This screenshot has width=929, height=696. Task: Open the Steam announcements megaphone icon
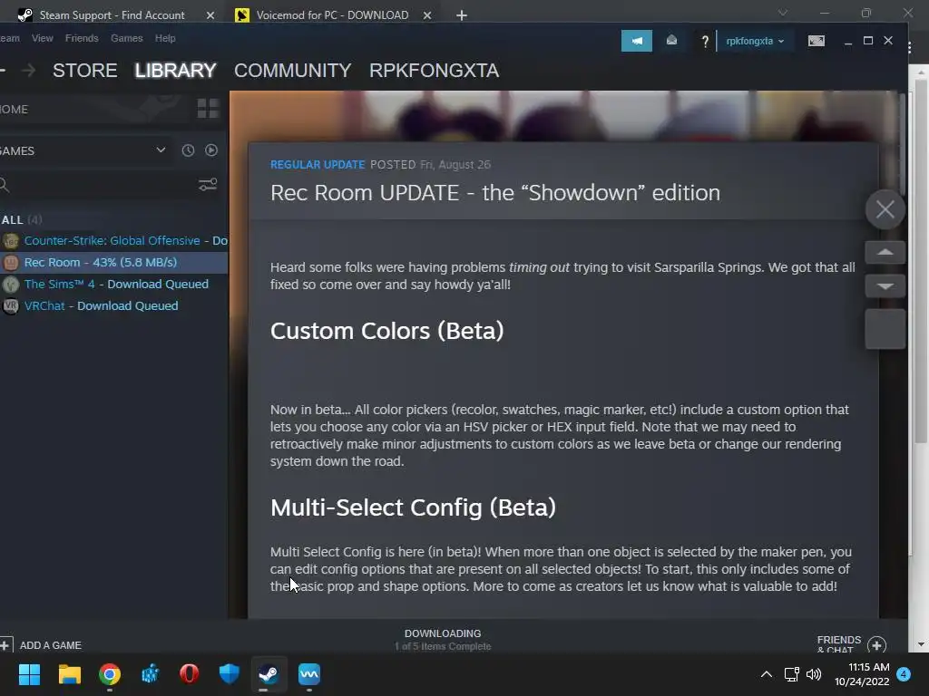[636, 41]
